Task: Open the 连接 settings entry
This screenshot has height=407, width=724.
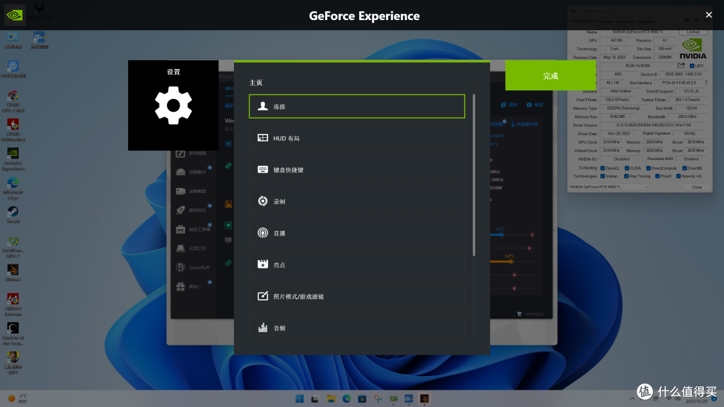Action: (x=357, y=106)
